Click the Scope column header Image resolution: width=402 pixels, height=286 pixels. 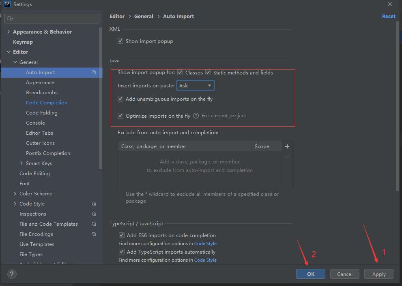tap(267, 146)
